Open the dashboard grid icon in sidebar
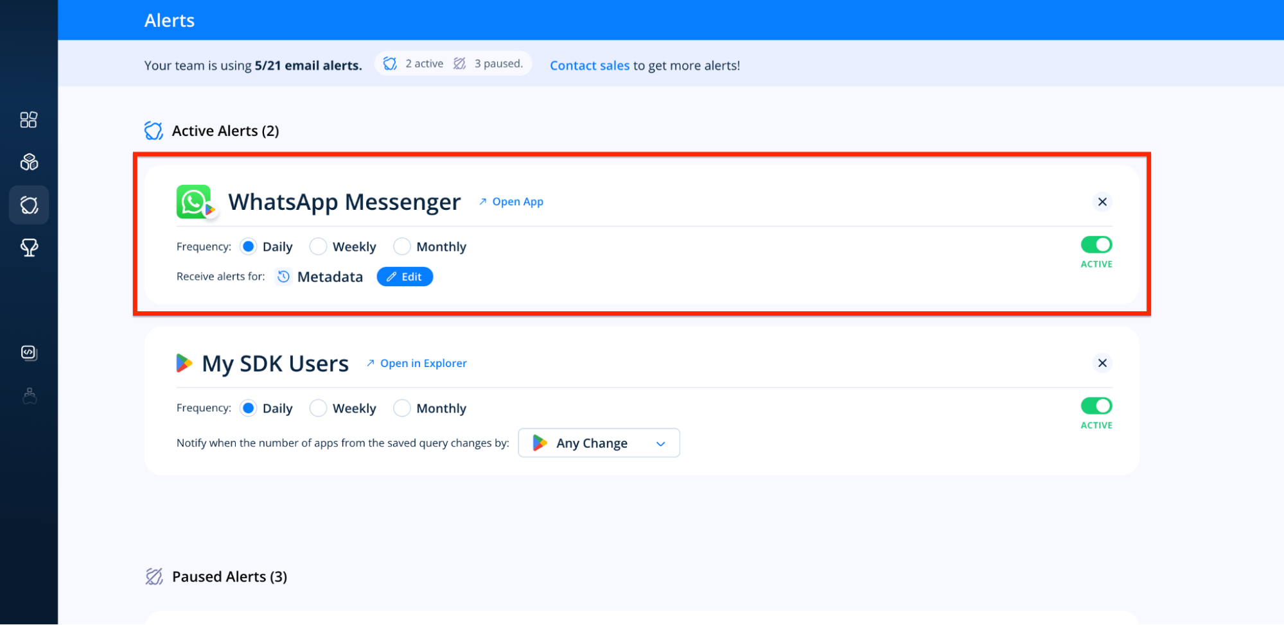This screenshot has height=625, width=1284. [x=29, y=120]
